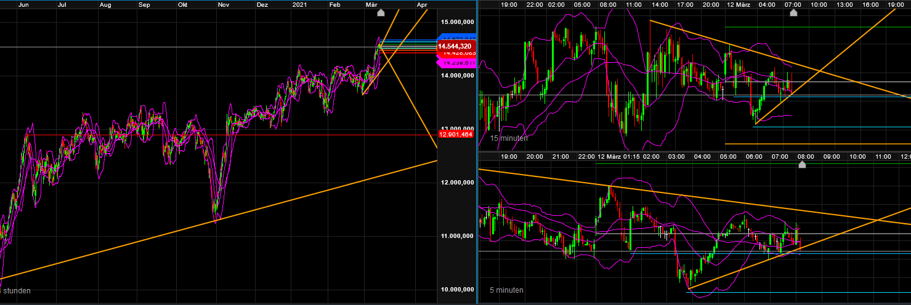Click the red 12.901,464 price level label
This screenshot has width=911, height=305.
(455, 134)
